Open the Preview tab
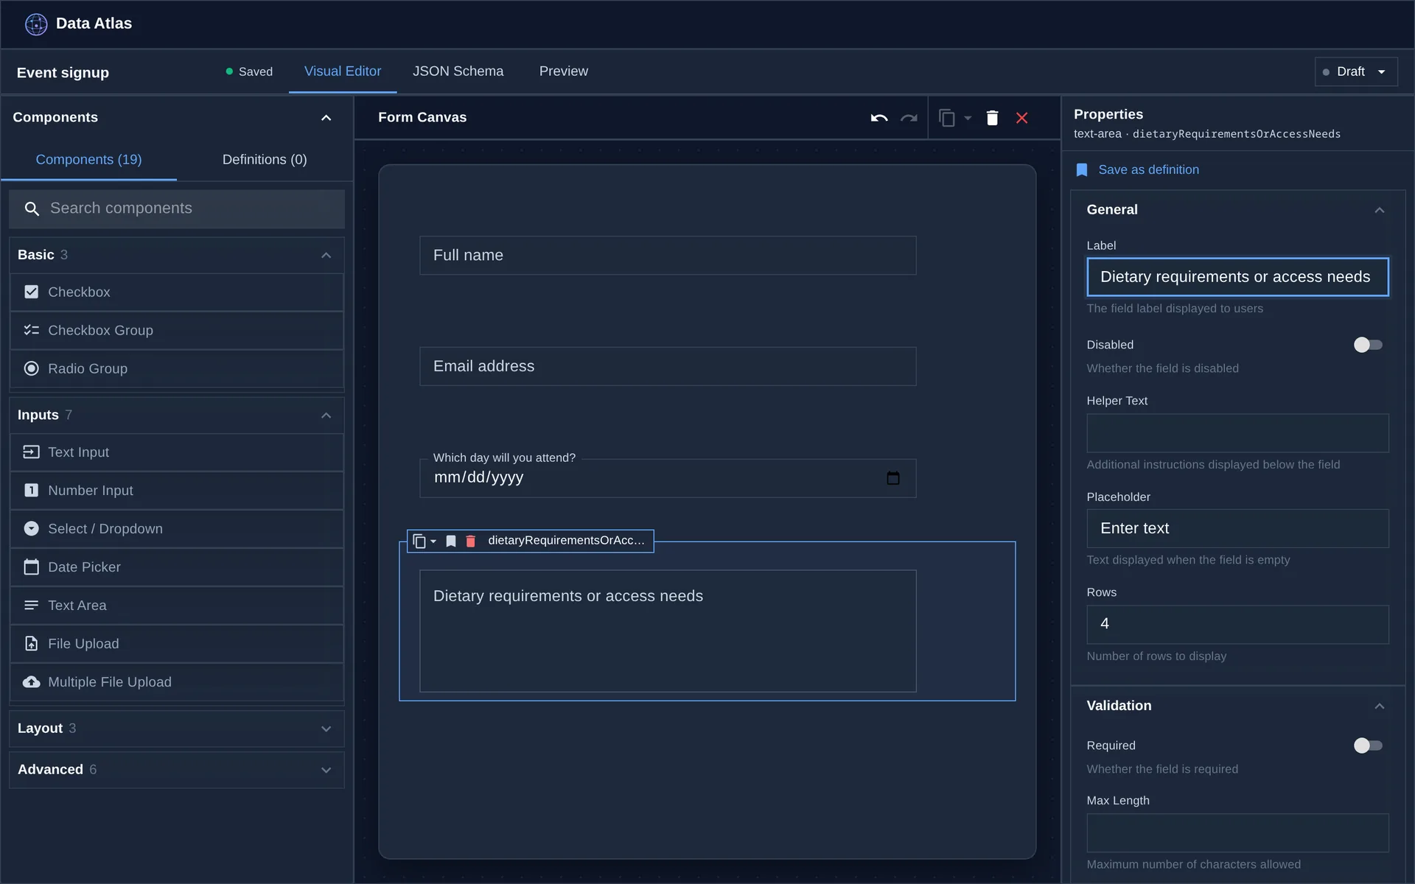This screenshot has height=884, width=1415. (564, 71)
